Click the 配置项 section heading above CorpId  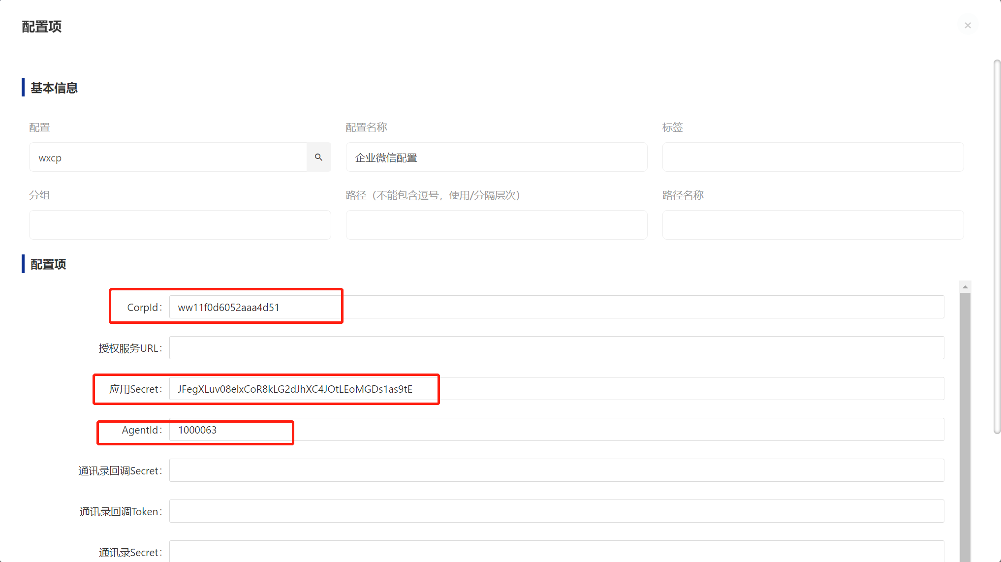click(48, 264)
